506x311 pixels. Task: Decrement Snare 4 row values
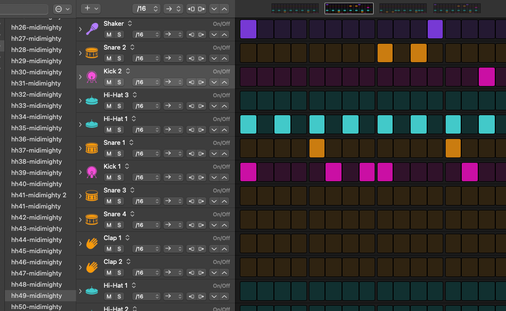(214, 225)
